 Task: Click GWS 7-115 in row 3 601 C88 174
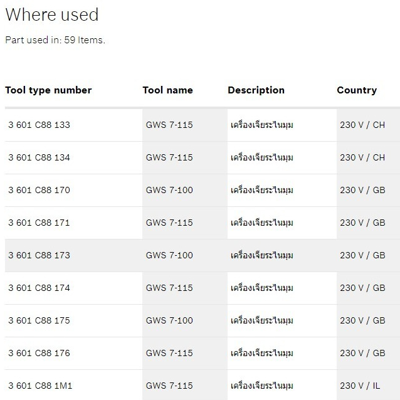point(169,288)
